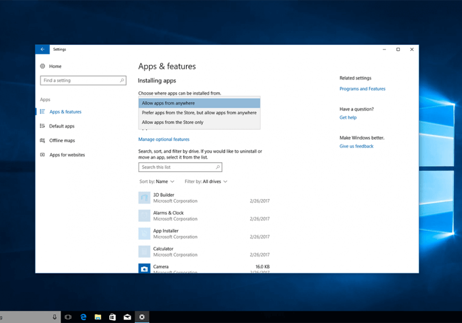This screenshot has width=462, height=323.
Task: Click the Alarms & Clock app icon
Action: coord(144,216)
